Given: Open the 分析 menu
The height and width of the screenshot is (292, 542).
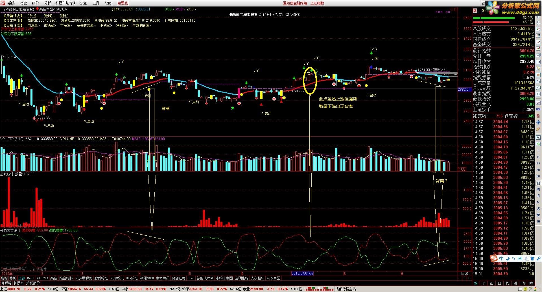Looking at the screenshot, I should (x=48, y=3).
